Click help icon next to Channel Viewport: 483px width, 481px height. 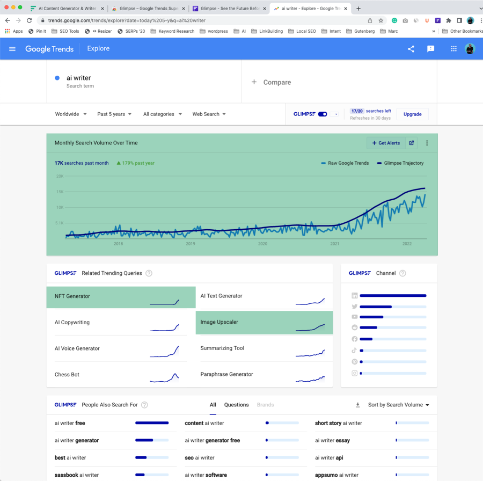tap(402, 273)
